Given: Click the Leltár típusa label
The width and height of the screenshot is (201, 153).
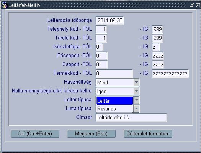Looking at the screenshot, I should pyautogui.click(x=78, y=100).
